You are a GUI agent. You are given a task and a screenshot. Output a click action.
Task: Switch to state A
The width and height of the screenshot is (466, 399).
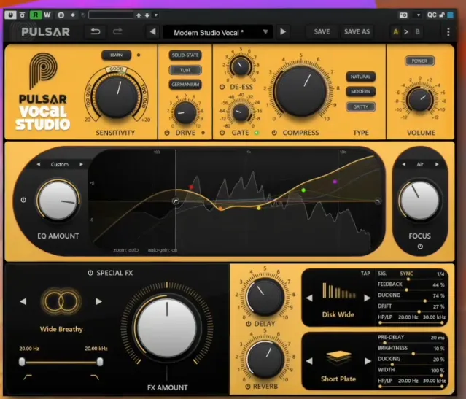pos(395,32)
